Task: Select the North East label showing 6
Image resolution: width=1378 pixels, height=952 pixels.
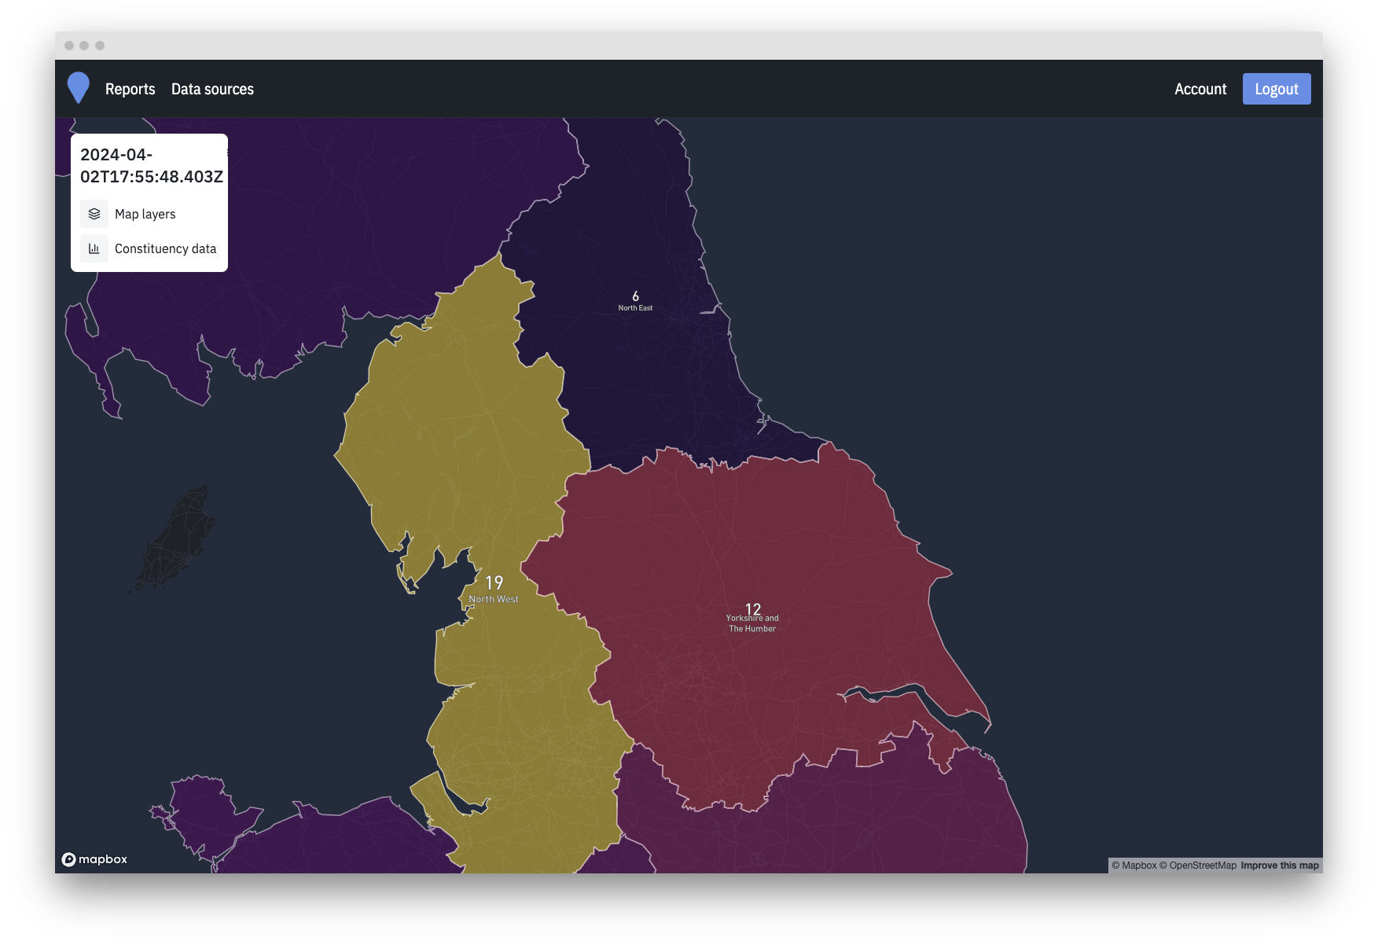Action: 635,301
